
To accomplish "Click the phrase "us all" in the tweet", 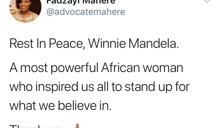I will pyautogui.click(x=98, y=87).
